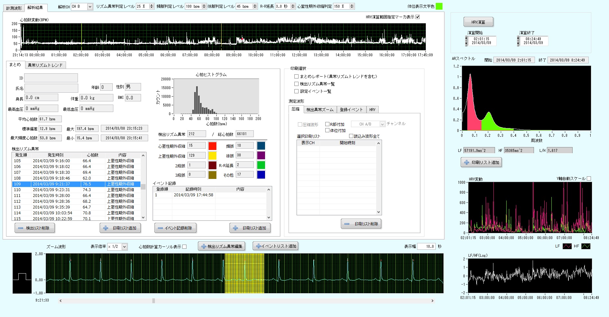Open the 表示倍率 dropdown
Viewport: 609px width, 317px height.
point(125,247)
